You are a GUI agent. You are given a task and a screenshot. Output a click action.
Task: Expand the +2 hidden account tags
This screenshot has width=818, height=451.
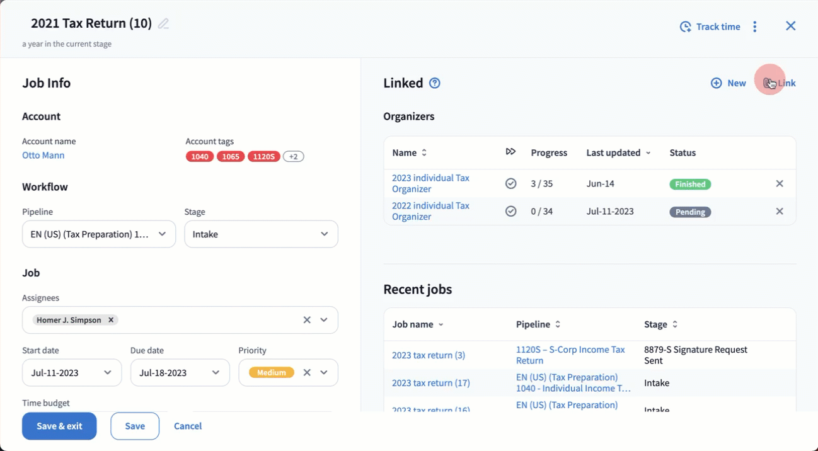pyautogui.click(x=293, y=157)
